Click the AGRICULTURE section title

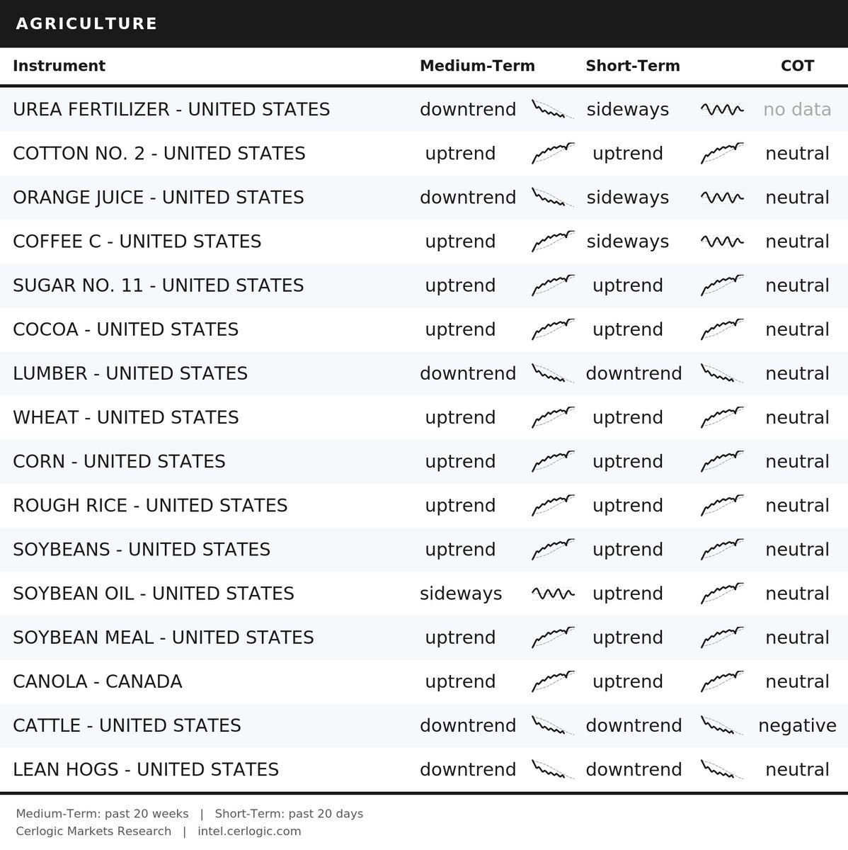tap(86, 23)
